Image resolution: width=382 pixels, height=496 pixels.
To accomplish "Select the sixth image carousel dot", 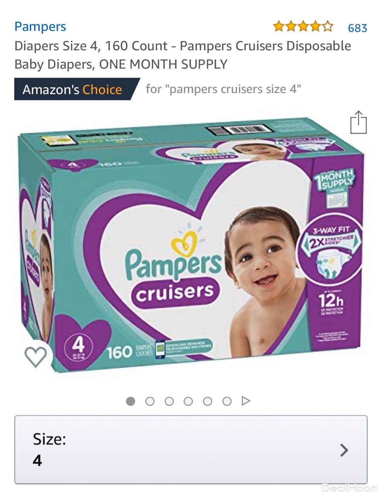I will click(227, 401).
